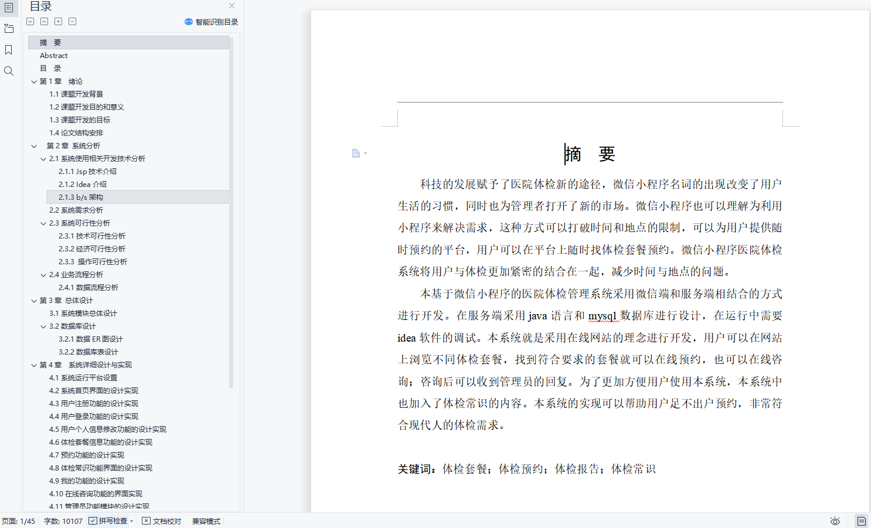
Task: Click the 字数: 10107 word count
Action: coord(63,521)
